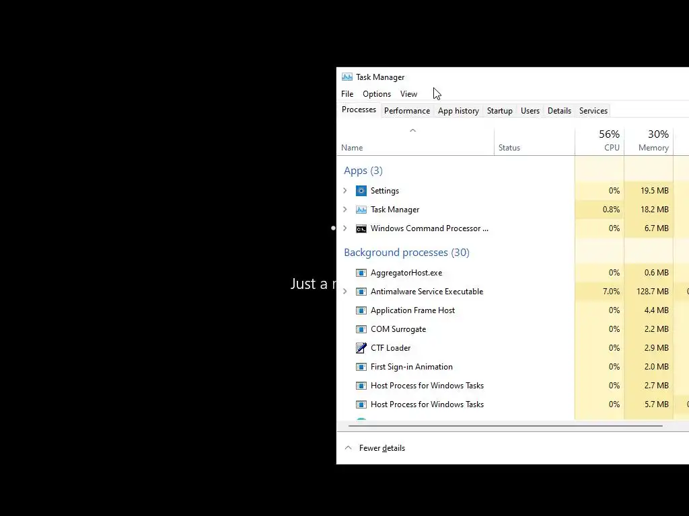Select the CTF Loader process name
This screenshot has width=689, height=516.
[390, 348]
